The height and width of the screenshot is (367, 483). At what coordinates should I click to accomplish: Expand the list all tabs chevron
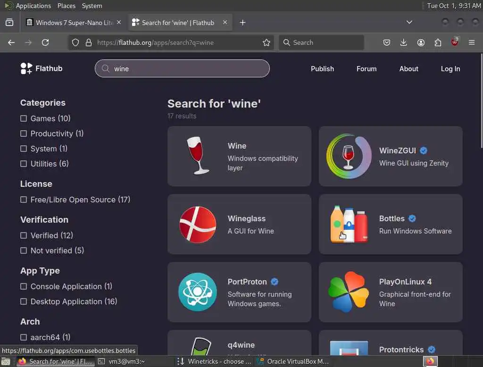point(409,22)
